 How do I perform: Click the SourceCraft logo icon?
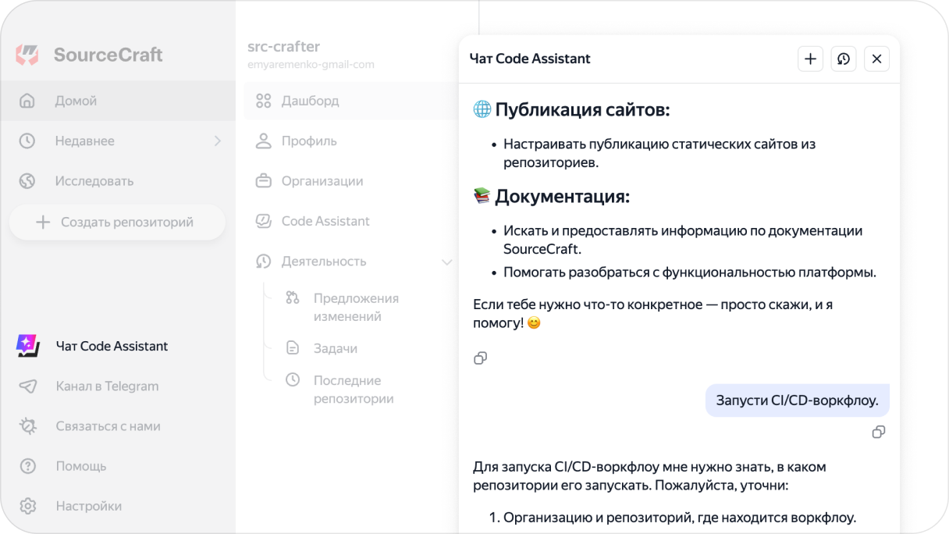27,55
